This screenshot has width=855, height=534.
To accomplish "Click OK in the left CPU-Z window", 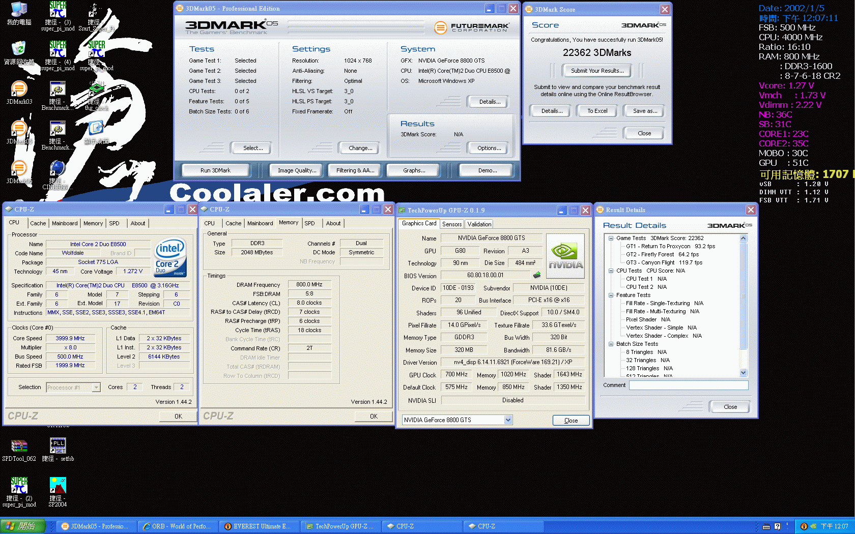I will point(178,416).
